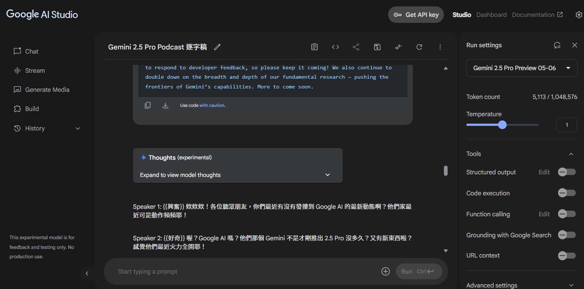The width and height of the screenshot is (584, 289).
Task: Collapse the left sidebar arrow
Action: point(87,273)
